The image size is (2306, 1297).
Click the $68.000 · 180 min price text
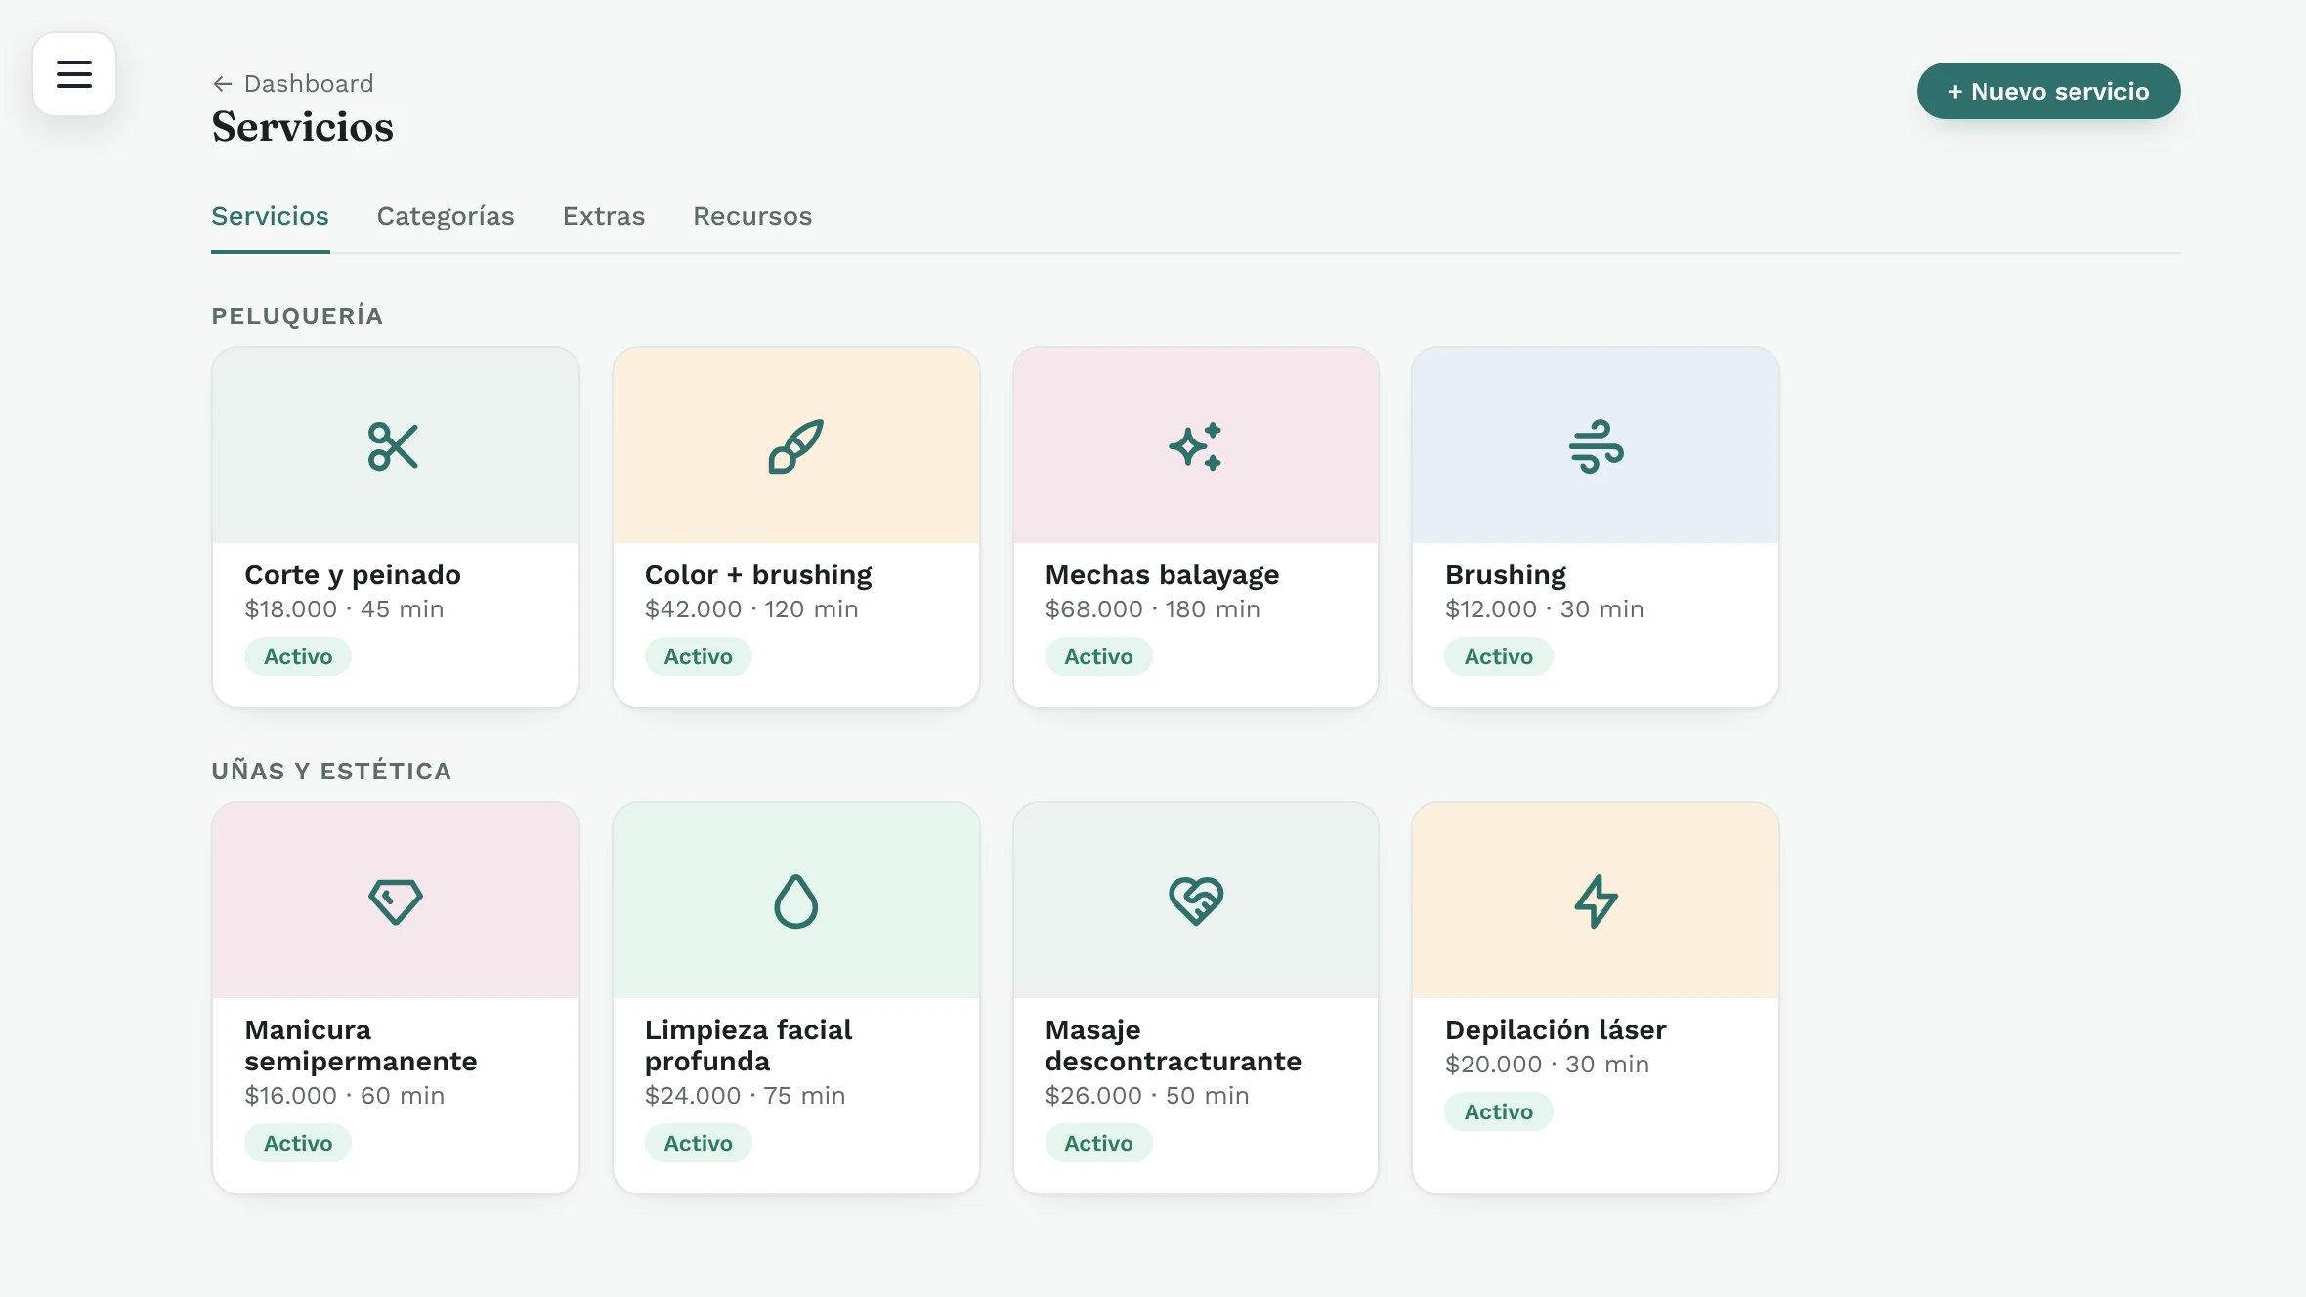(x=1152, y=609)
